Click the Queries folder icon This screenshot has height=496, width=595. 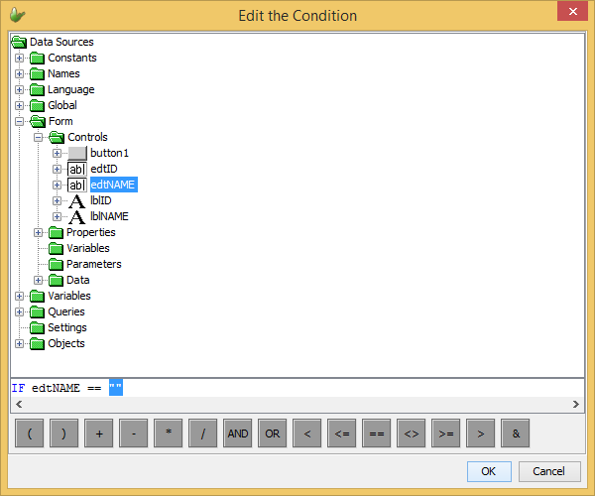pos(38,311)
